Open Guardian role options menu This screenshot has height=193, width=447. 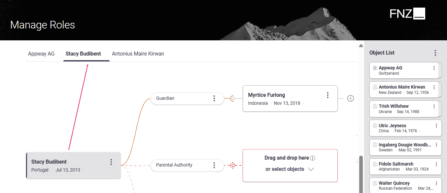click(x=214, y=98)
